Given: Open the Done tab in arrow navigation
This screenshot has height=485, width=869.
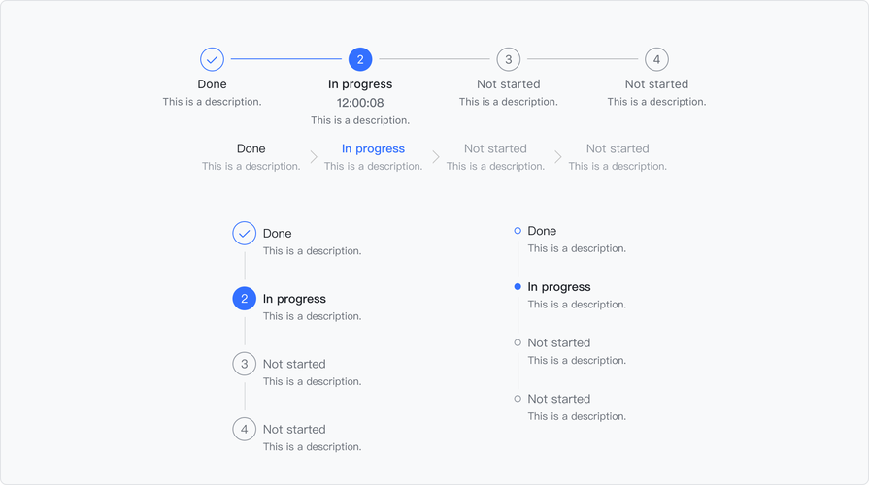Looking at the screenshot, I should tap(251, 148).
